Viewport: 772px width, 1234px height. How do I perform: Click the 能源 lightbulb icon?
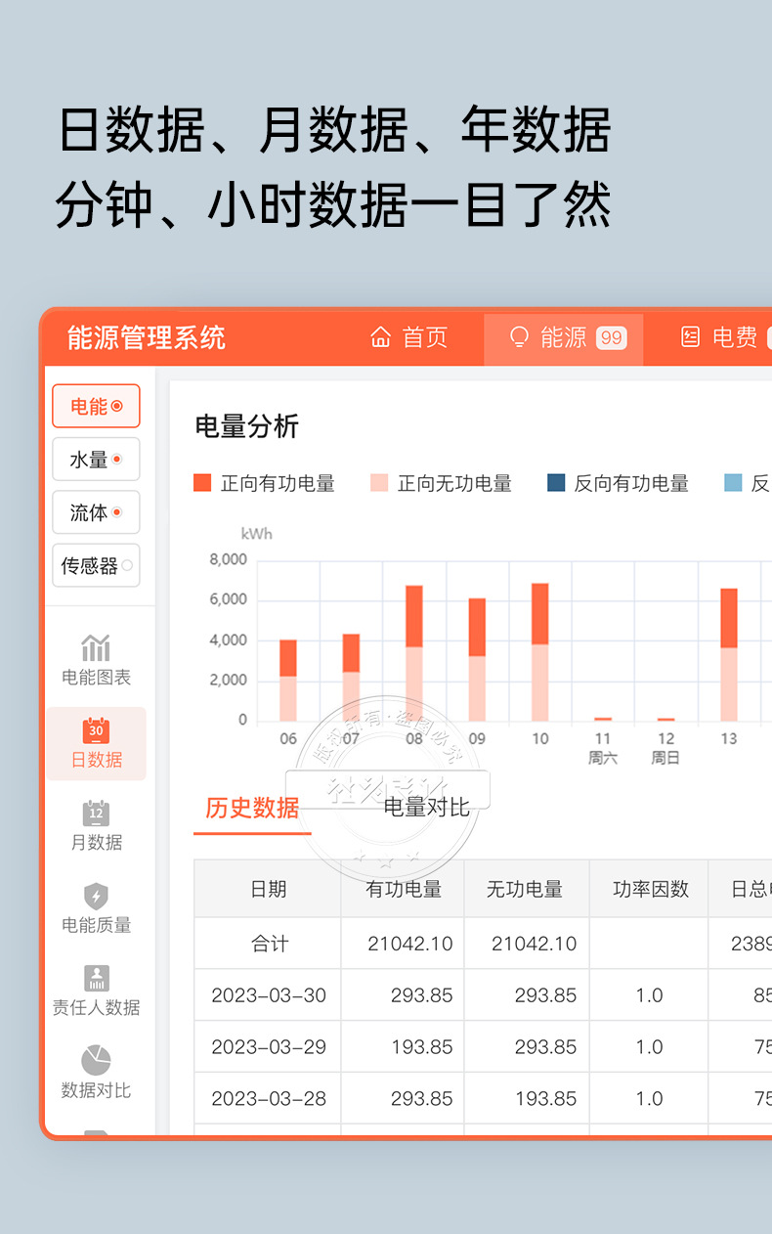[x=520, y=337]
